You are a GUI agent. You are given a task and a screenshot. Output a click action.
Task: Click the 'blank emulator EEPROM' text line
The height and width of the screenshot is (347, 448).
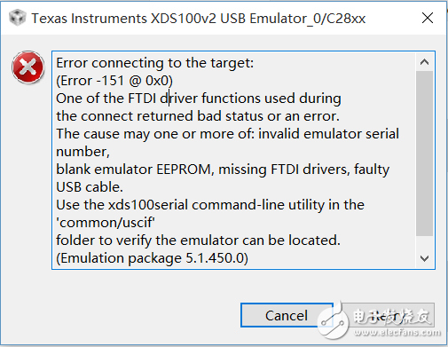click(223, 170)
